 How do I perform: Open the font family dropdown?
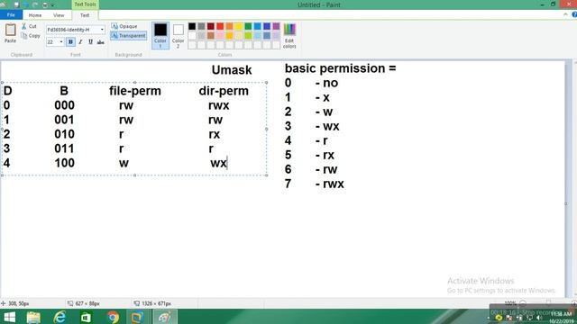coord(102,30)
